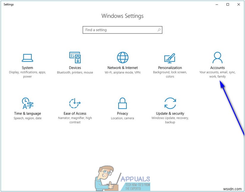The height and width of the screenshot is (192, 245).
Task: Close the Settings window
Action: (238, 4)
